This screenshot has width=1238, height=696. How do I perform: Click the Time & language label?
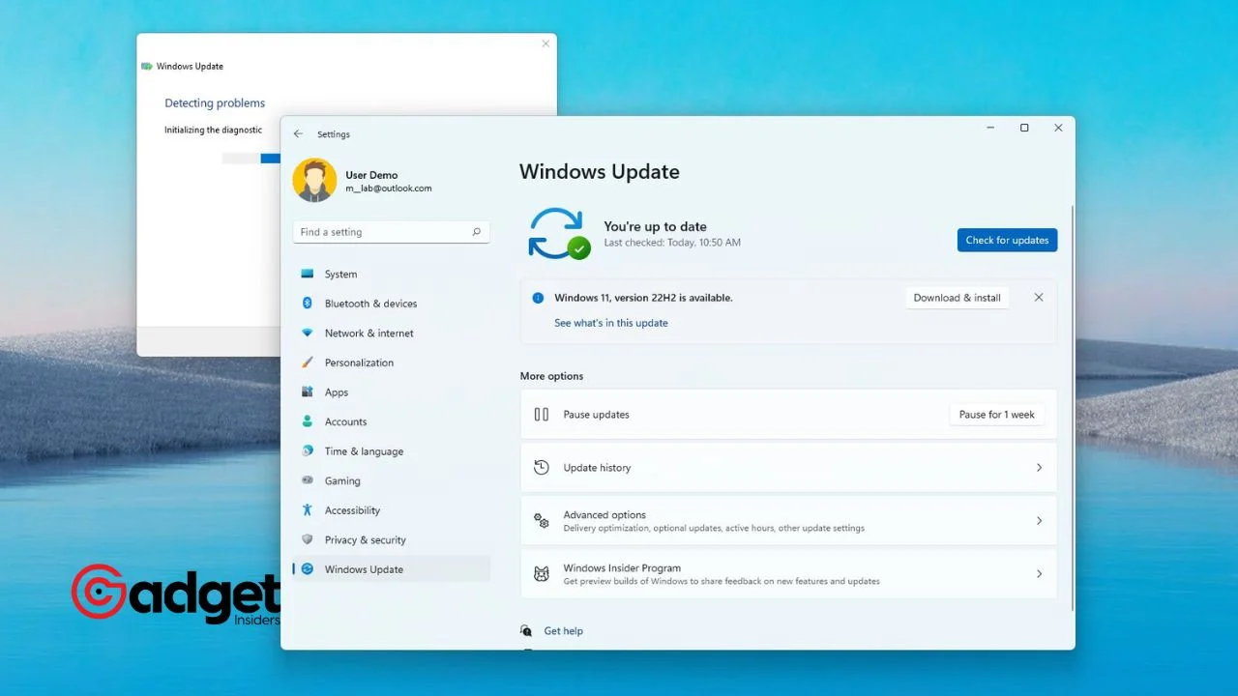(365, 451)
